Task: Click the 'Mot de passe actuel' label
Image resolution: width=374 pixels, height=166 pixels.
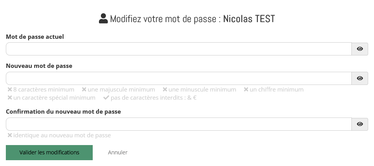Action: (35, 37)
